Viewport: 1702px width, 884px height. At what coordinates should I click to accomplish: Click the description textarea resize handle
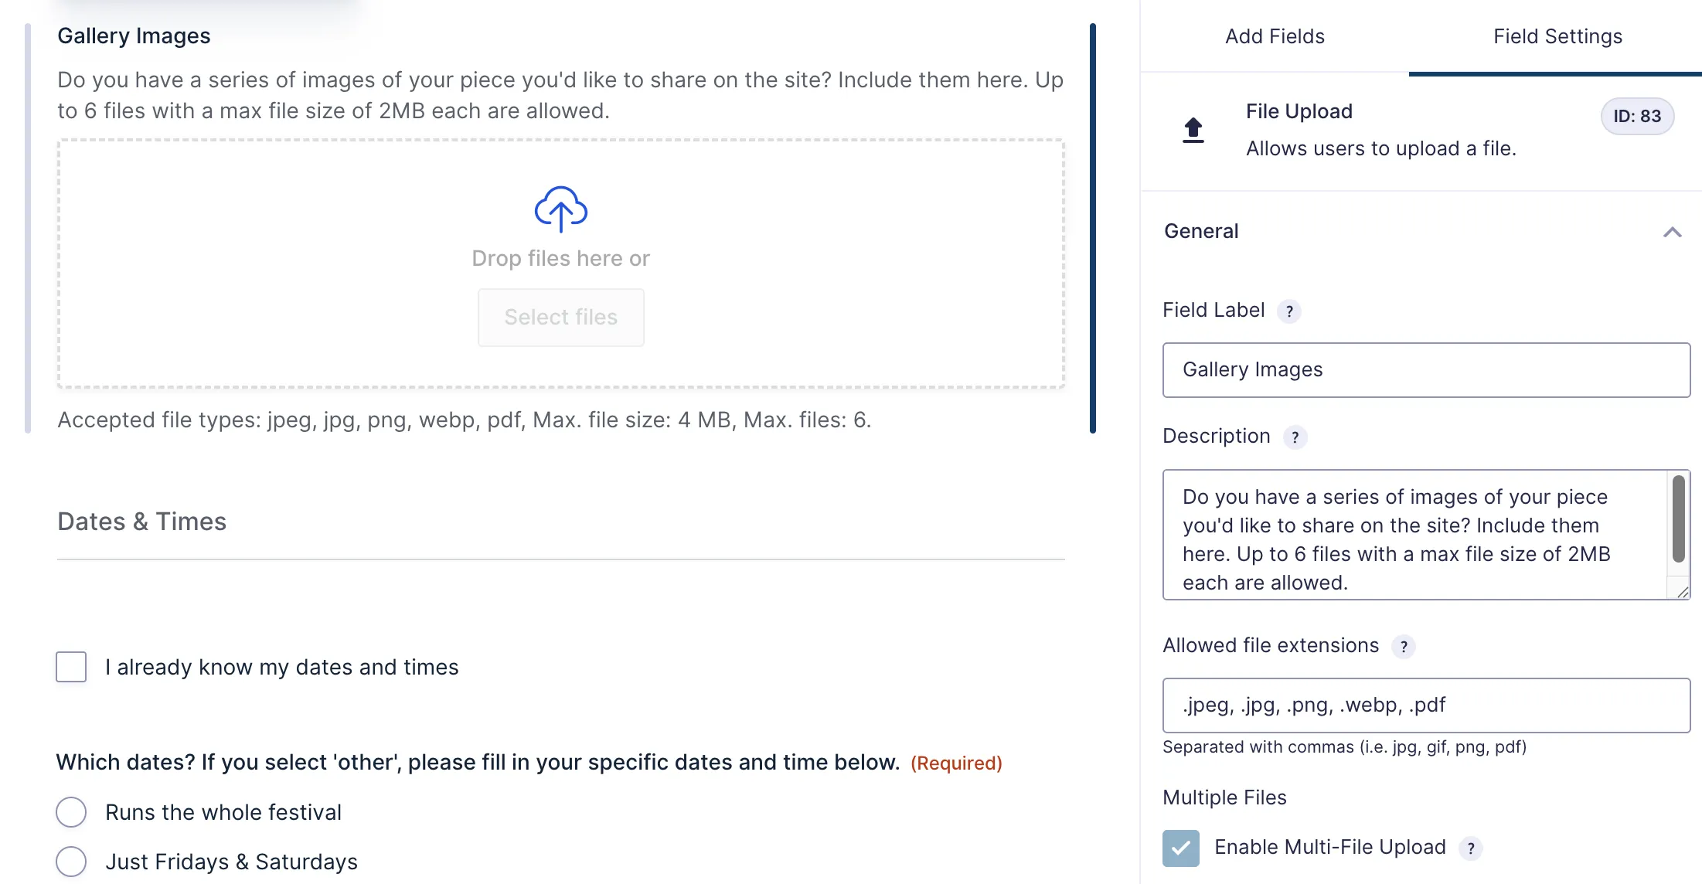coord(1682,591)
